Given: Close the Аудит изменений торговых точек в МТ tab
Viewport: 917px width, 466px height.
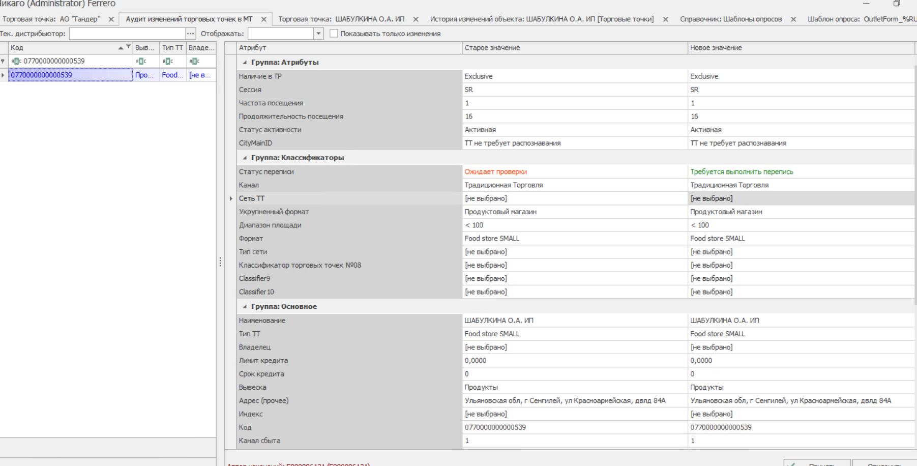Looking at the screenshot, I should (263, 19).
